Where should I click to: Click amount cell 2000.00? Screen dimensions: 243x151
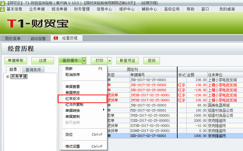pos(197,121)
